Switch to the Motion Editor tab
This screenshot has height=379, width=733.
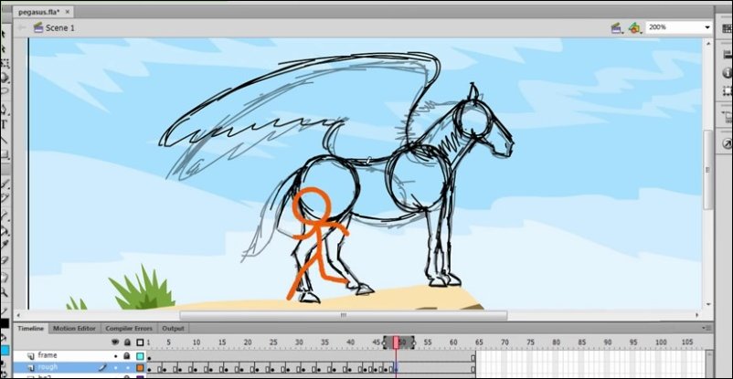click(73, 328)
